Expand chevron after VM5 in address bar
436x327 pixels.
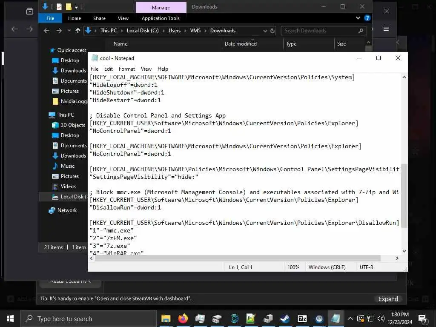coord(206,31)
